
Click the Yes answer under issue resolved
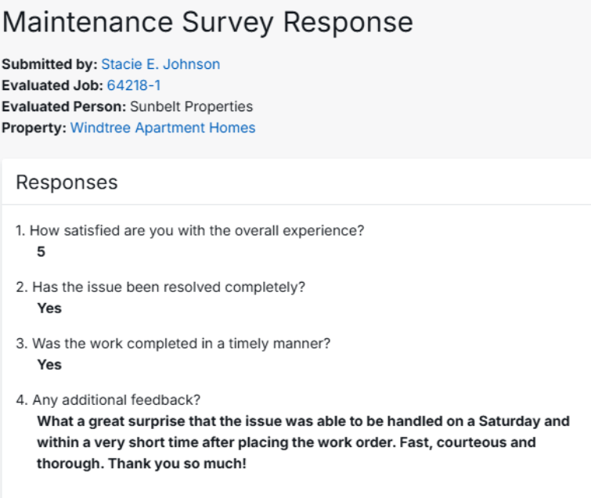click(x=49, y=309)
